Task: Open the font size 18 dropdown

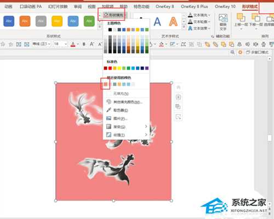Action: point(66,44)
